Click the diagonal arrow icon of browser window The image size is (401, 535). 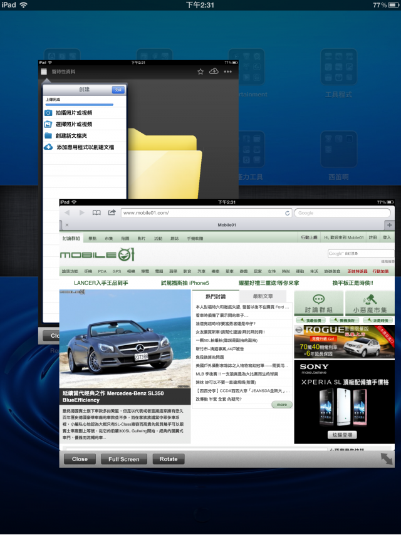pos(387,459)
